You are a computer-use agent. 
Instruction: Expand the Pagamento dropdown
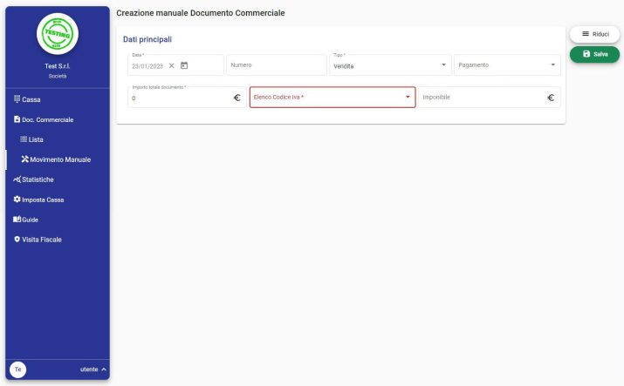(x=506, y=65)
